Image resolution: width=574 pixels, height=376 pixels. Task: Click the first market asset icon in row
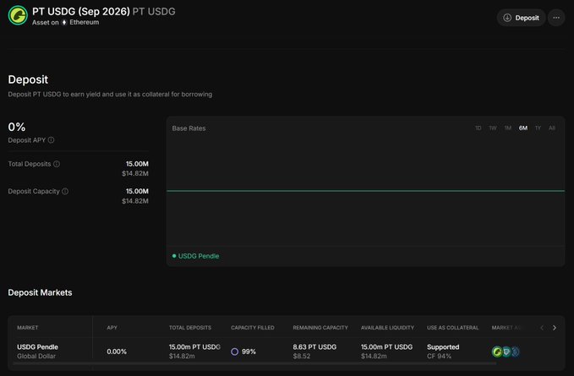click(x=497, y=351)
